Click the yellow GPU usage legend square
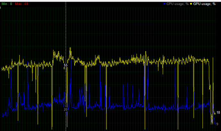Screen dimensions: 221x131 point(191,4)
